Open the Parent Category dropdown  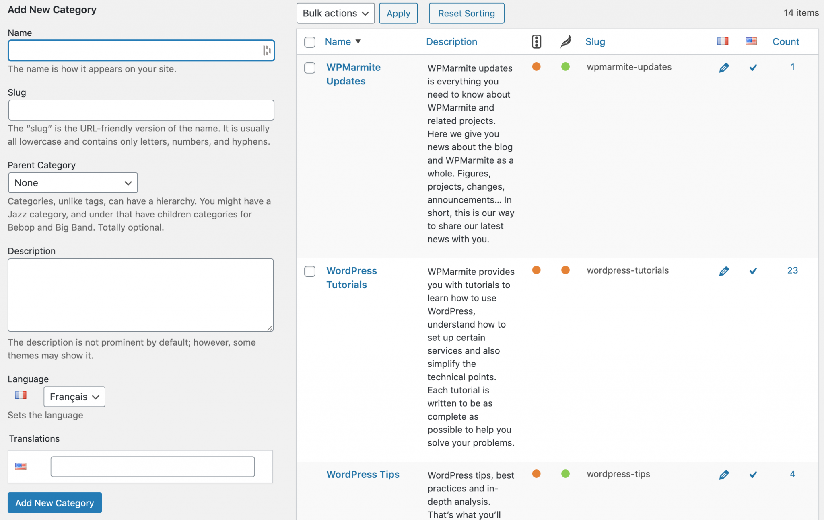point(73,183)
